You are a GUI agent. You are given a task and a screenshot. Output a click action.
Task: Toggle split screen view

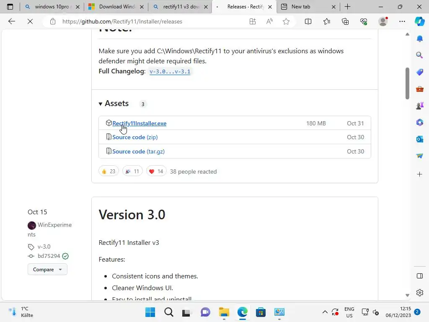(x=308, y=21)
